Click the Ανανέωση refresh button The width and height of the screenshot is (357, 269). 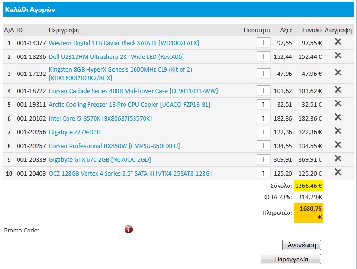(x=302, y=245)
